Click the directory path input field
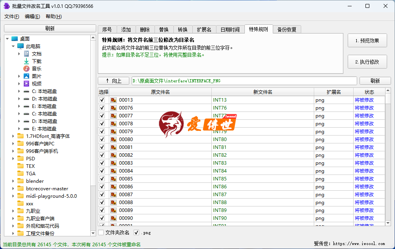 tap(244, 81)
